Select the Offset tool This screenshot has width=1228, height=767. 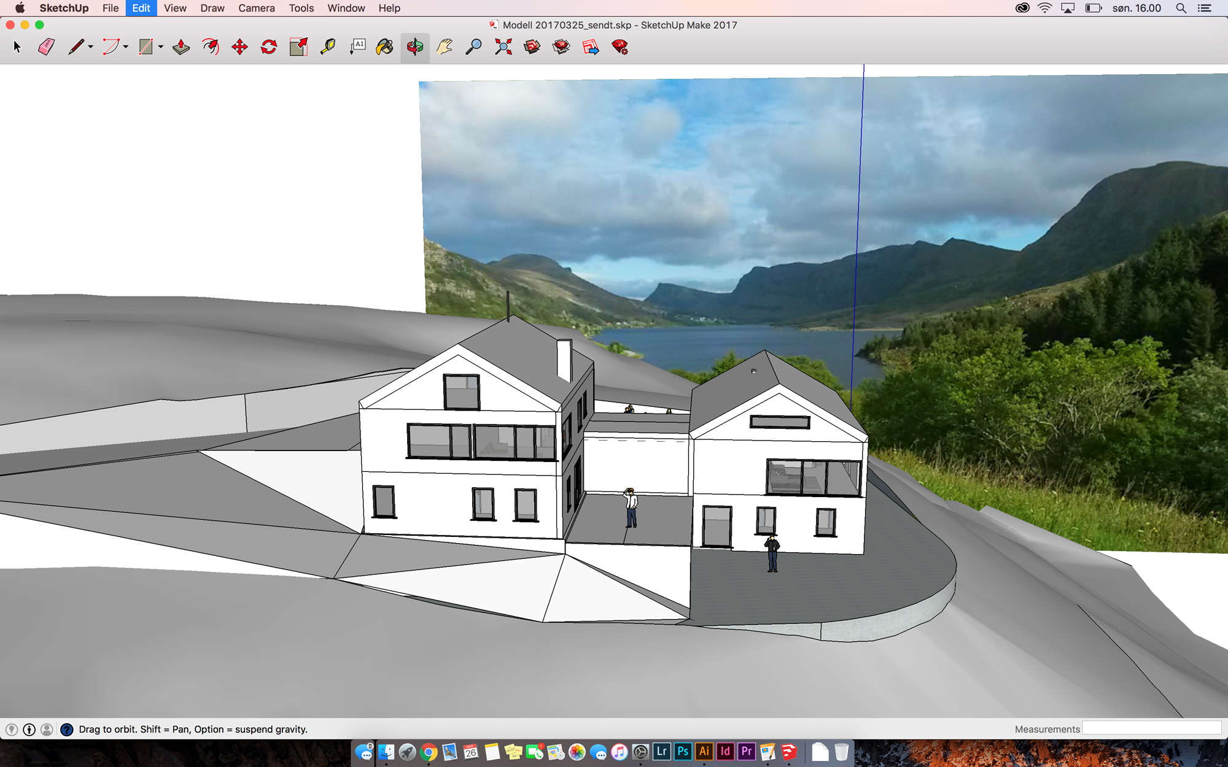211,47
